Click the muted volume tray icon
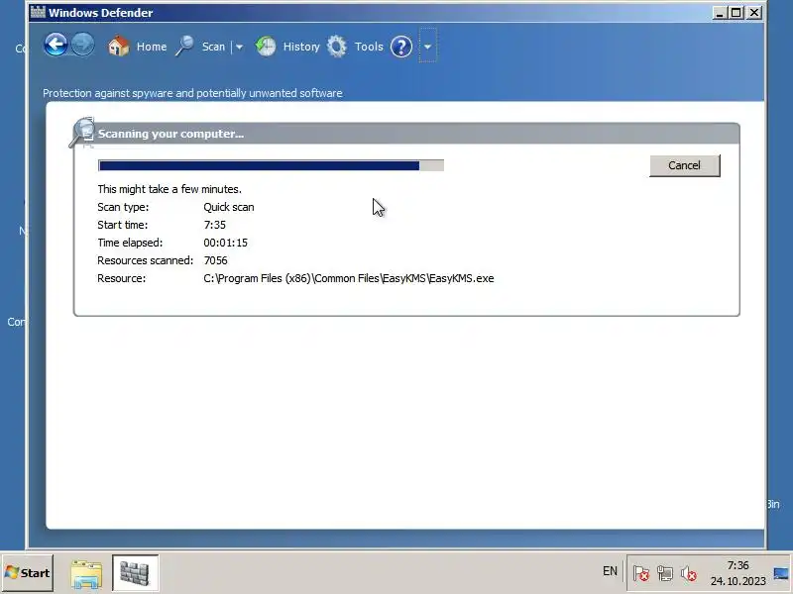 [x=688, y=573]
